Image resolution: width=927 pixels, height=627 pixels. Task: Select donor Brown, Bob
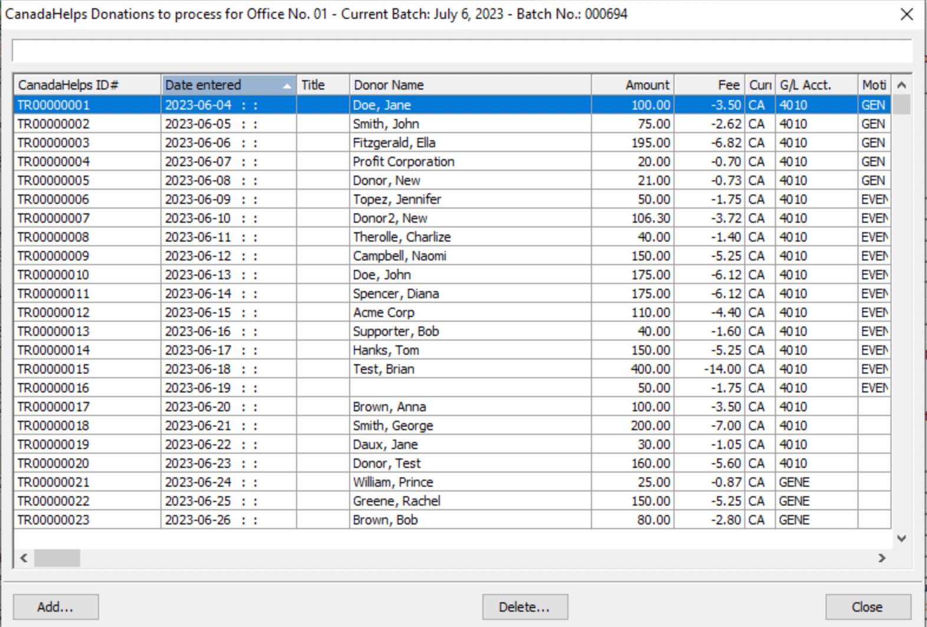click(385, 520)
